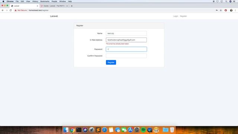Open the People menu
This screenshot has width=238, height=134.
pyautogui.click(x=54, y=1)
